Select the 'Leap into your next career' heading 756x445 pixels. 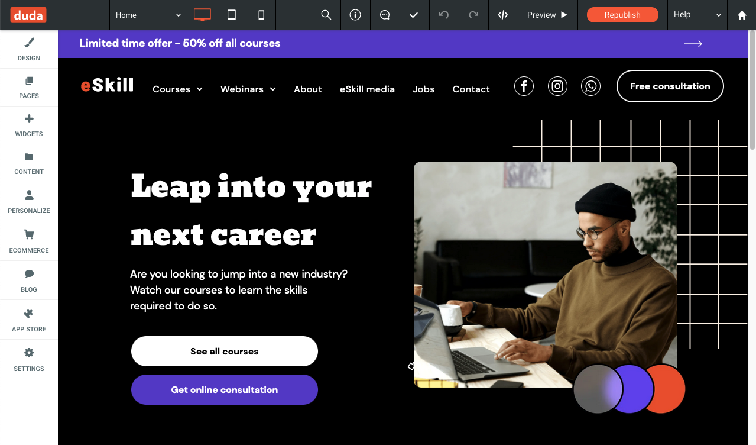click(251, 210)
